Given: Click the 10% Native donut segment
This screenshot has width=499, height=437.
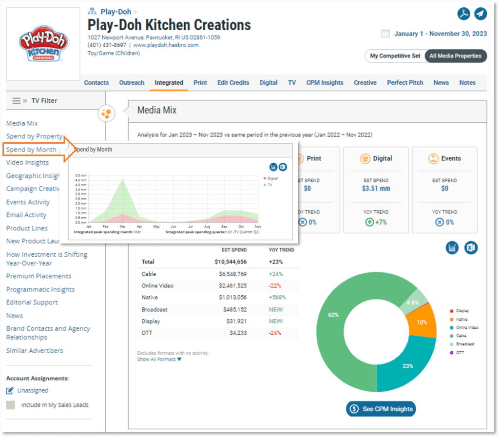Looking at the screenshot, I should (x=422, y=323).
